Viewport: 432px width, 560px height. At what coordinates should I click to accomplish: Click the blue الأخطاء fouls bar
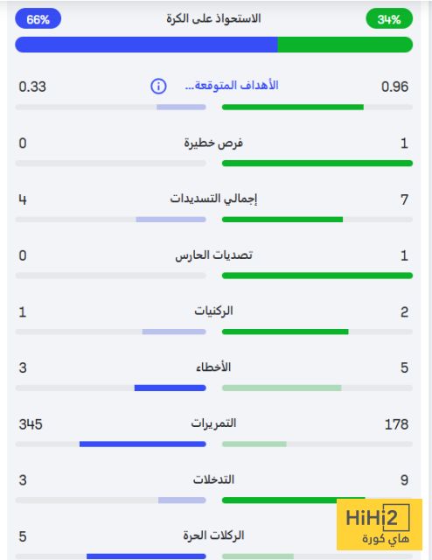[170, 388]
